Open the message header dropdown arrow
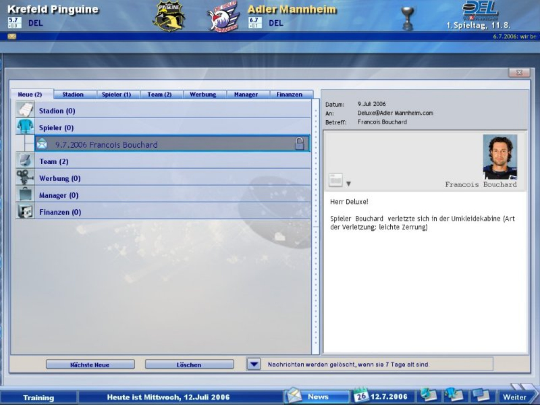This screenshot has width=540, height=405. pyautogui.click(x=348, y=184)
